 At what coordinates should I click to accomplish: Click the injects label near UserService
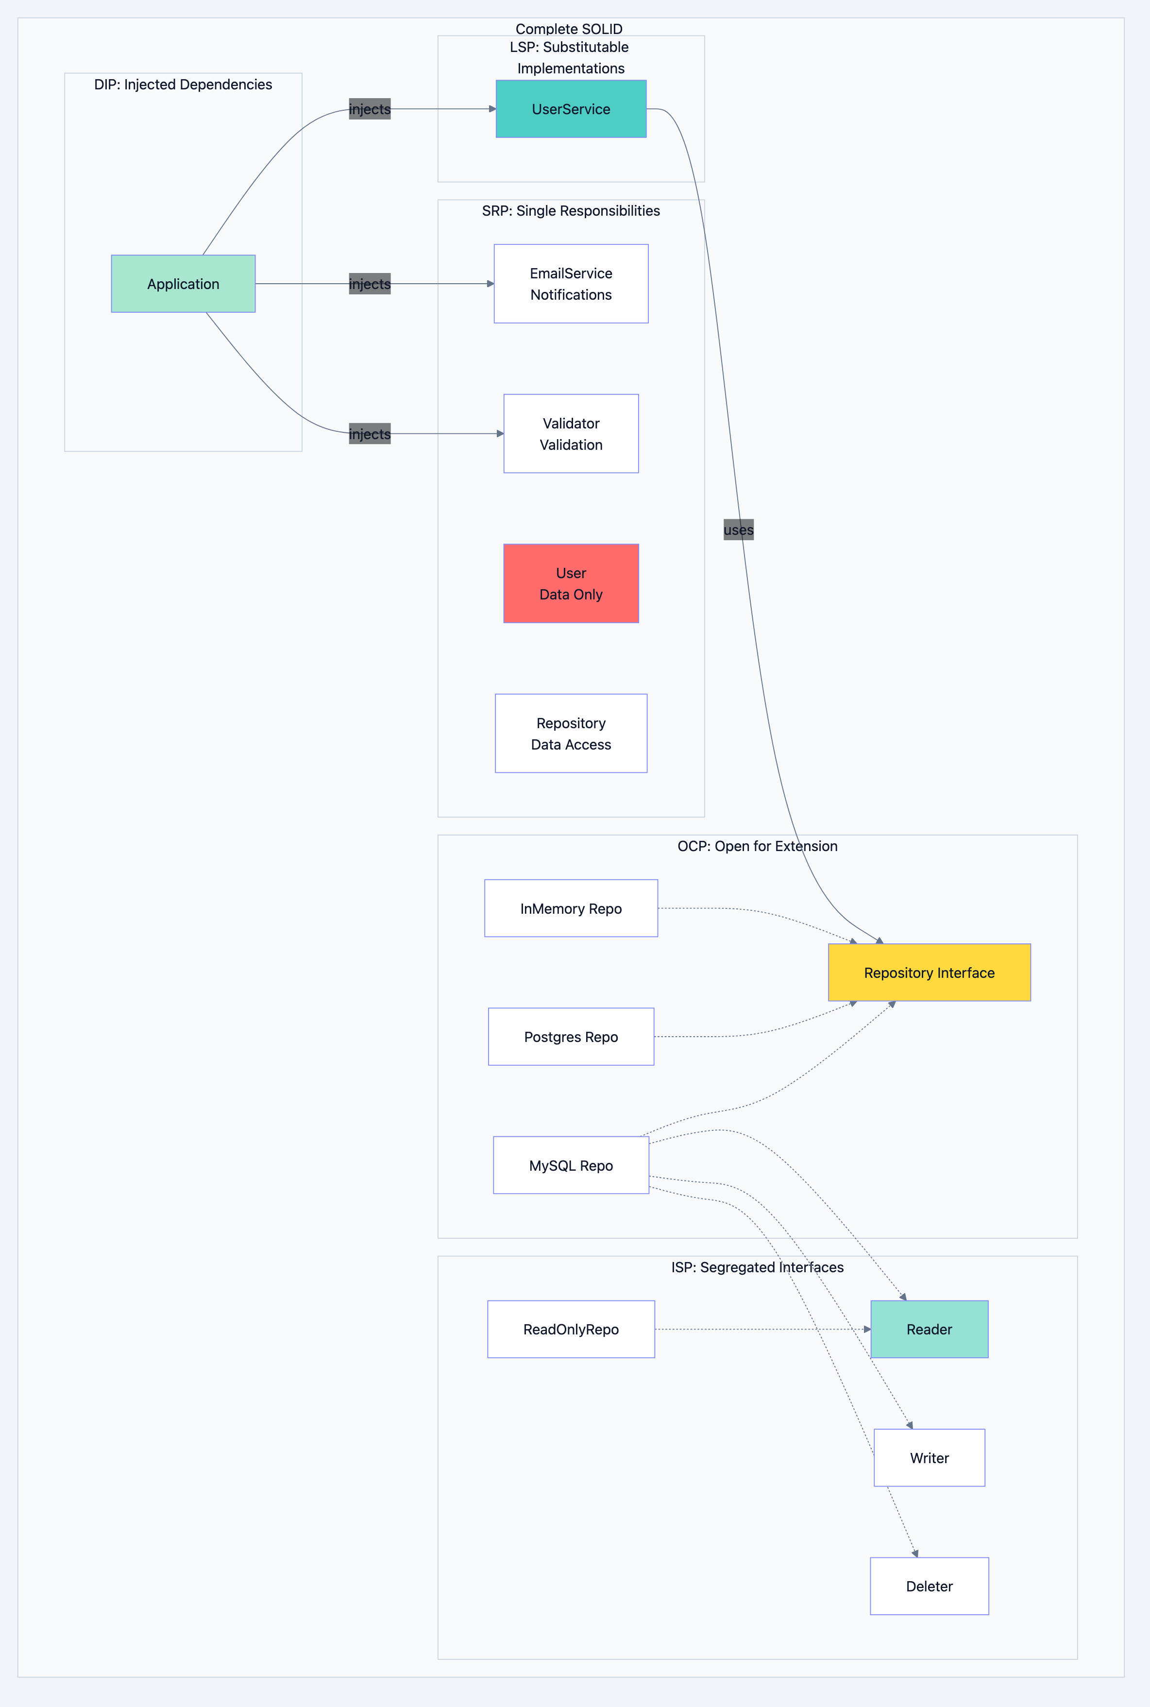click(369, 108)
